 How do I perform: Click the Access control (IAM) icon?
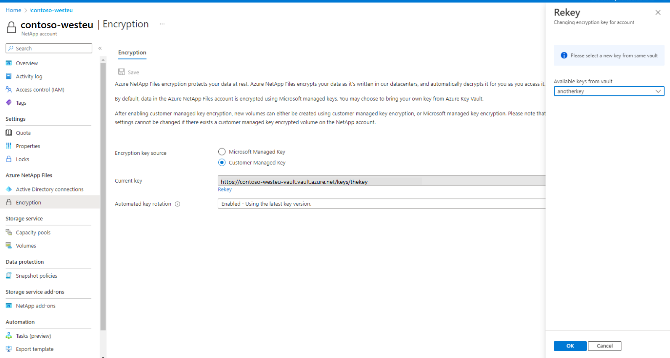click(x=9, y=90)
